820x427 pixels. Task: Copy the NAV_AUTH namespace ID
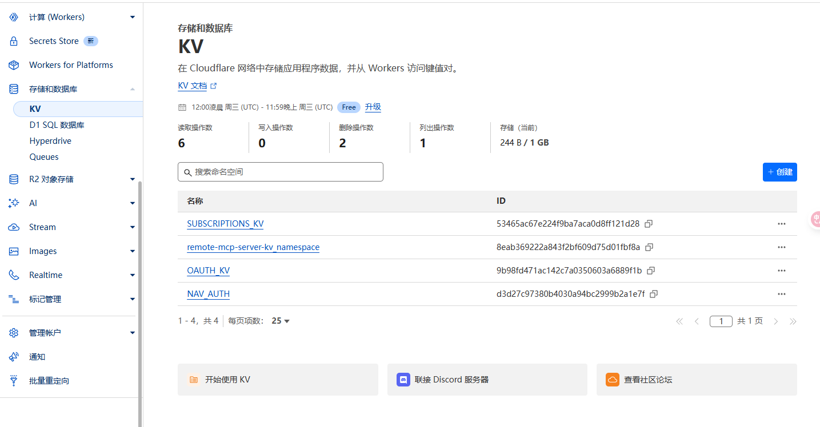point(654,294)
